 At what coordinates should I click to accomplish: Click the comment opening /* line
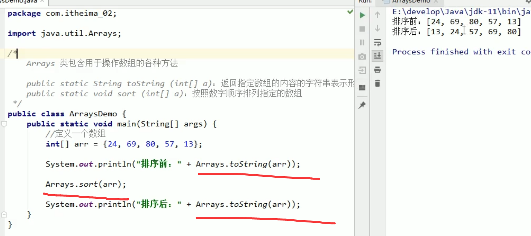click(12, 53)
